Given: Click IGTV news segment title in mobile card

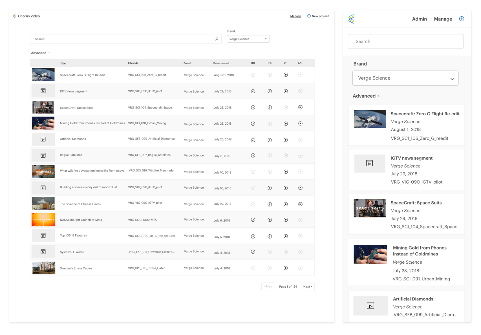Looking at the screenshot, I should pyautogui.click(x=411, y=158).
